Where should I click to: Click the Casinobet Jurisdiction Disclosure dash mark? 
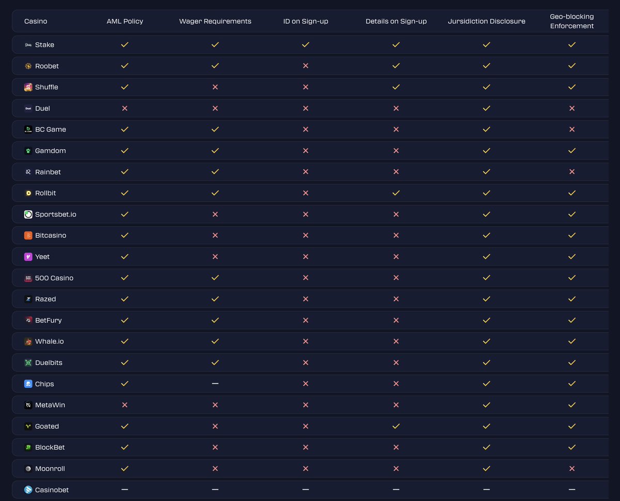[x=486, y=490]
